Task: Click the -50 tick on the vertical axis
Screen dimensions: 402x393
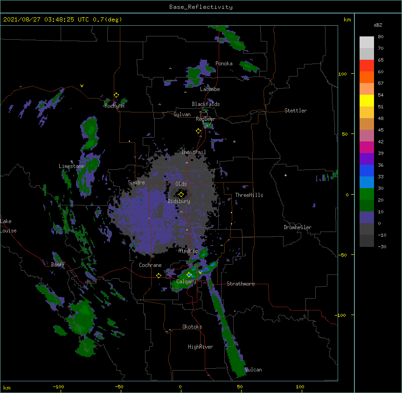Action: [342, 255]
